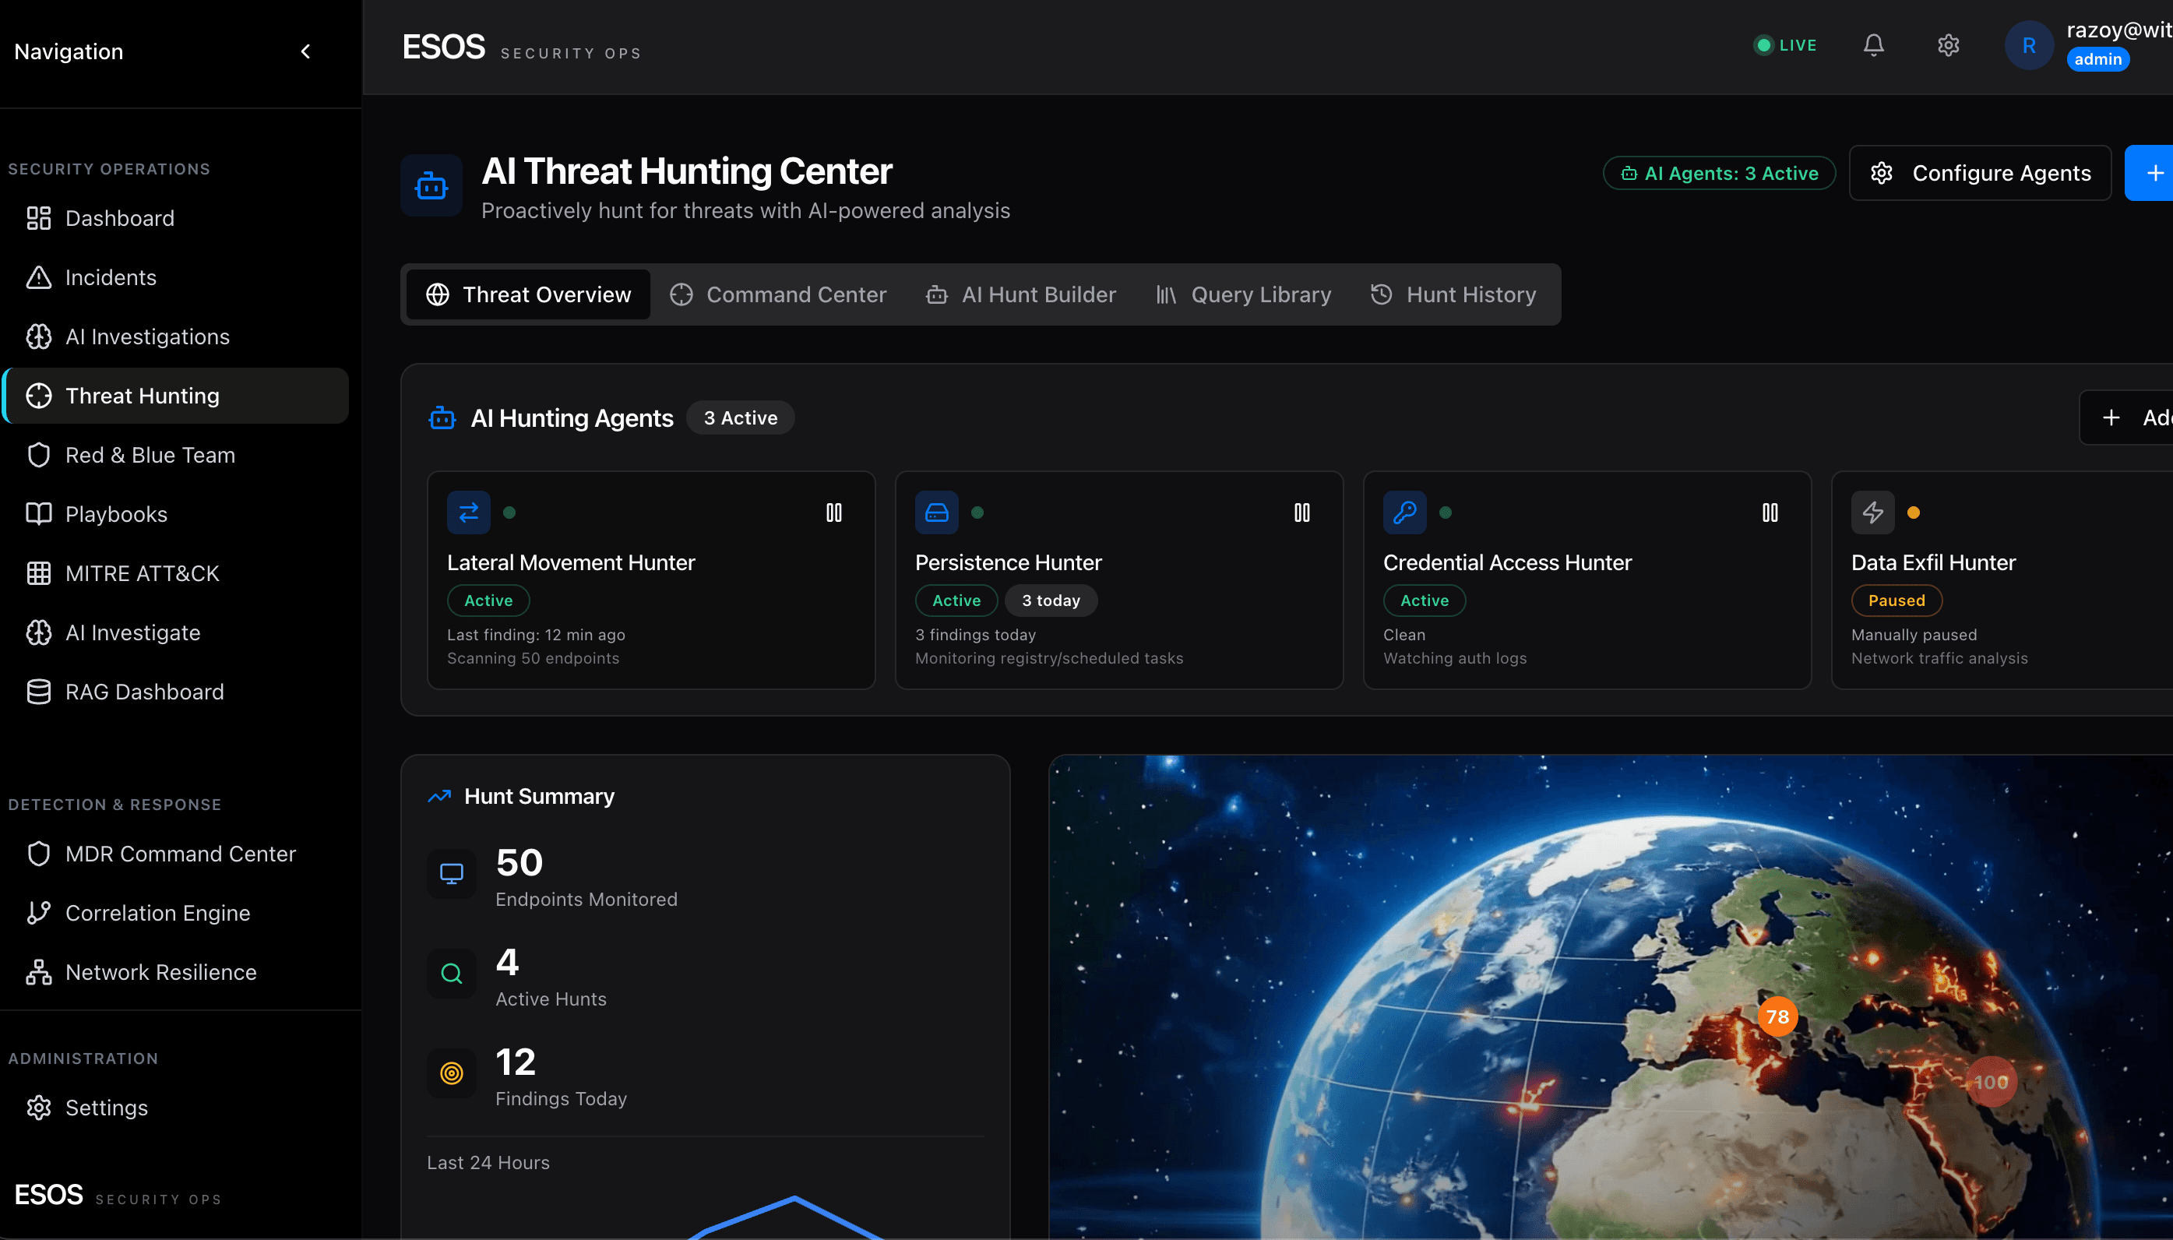Click the sidebar Settings gear icon
This screenshot has height=1240, width=2173.
click(x=38, y=1107)
